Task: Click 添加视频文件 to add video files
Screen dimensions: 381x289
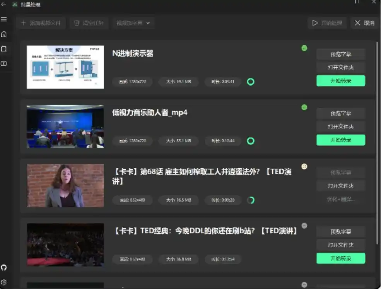Action: tap(41, 23)
